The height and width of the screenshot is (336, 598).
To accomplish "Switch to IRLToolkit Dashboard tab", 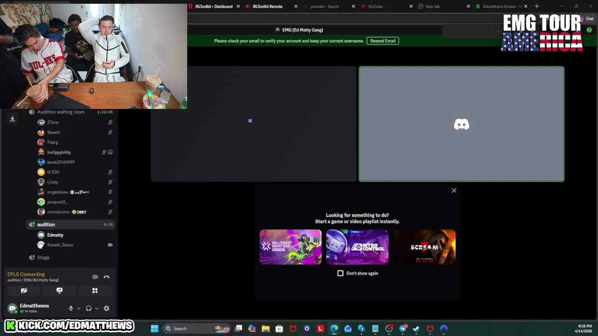I will pos(213,7).
